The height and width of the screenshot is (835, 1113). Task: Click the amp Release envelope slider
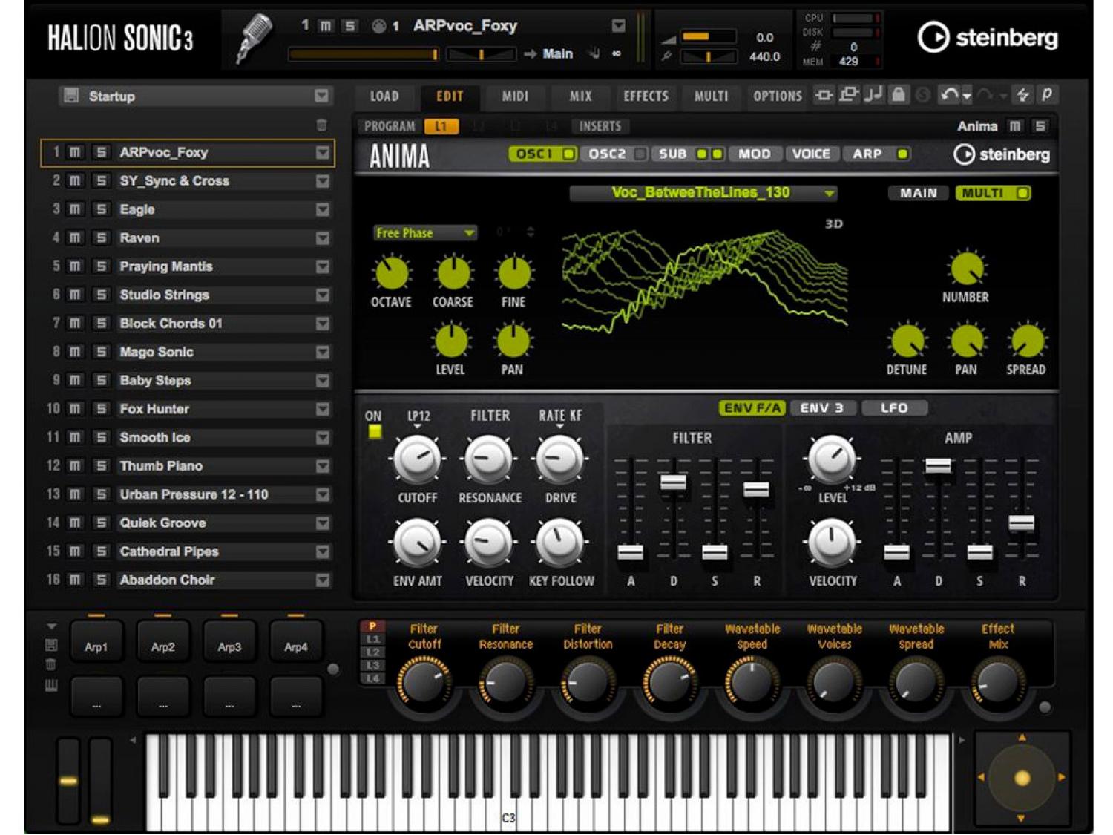click(x=1021, y=523)
